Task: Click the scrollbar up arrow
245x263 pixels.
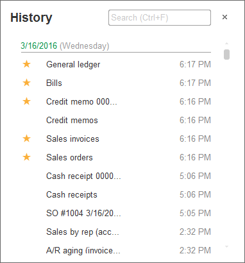Action: coord(227,44)
